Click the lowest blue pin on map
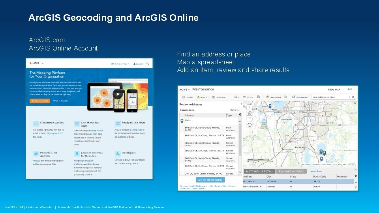This screenshot has height=213, width=379. tap(321, 159)
